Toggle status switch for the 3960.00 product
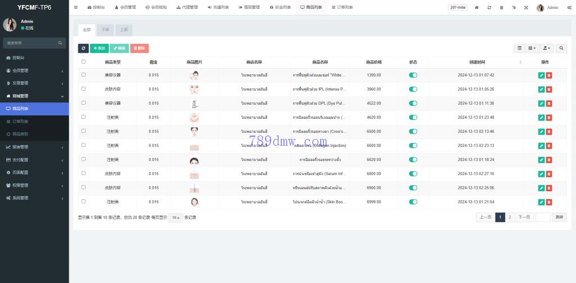The image size is (576, 283). click(x=413, y=89)
